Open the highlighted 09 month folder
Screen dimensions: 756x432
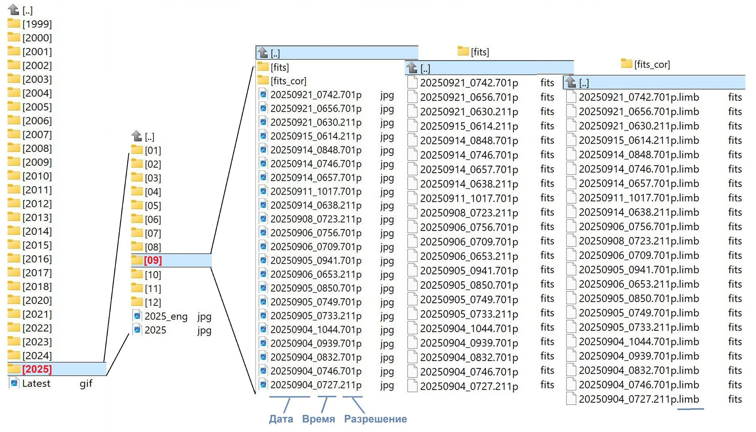[x=152, y=260]
